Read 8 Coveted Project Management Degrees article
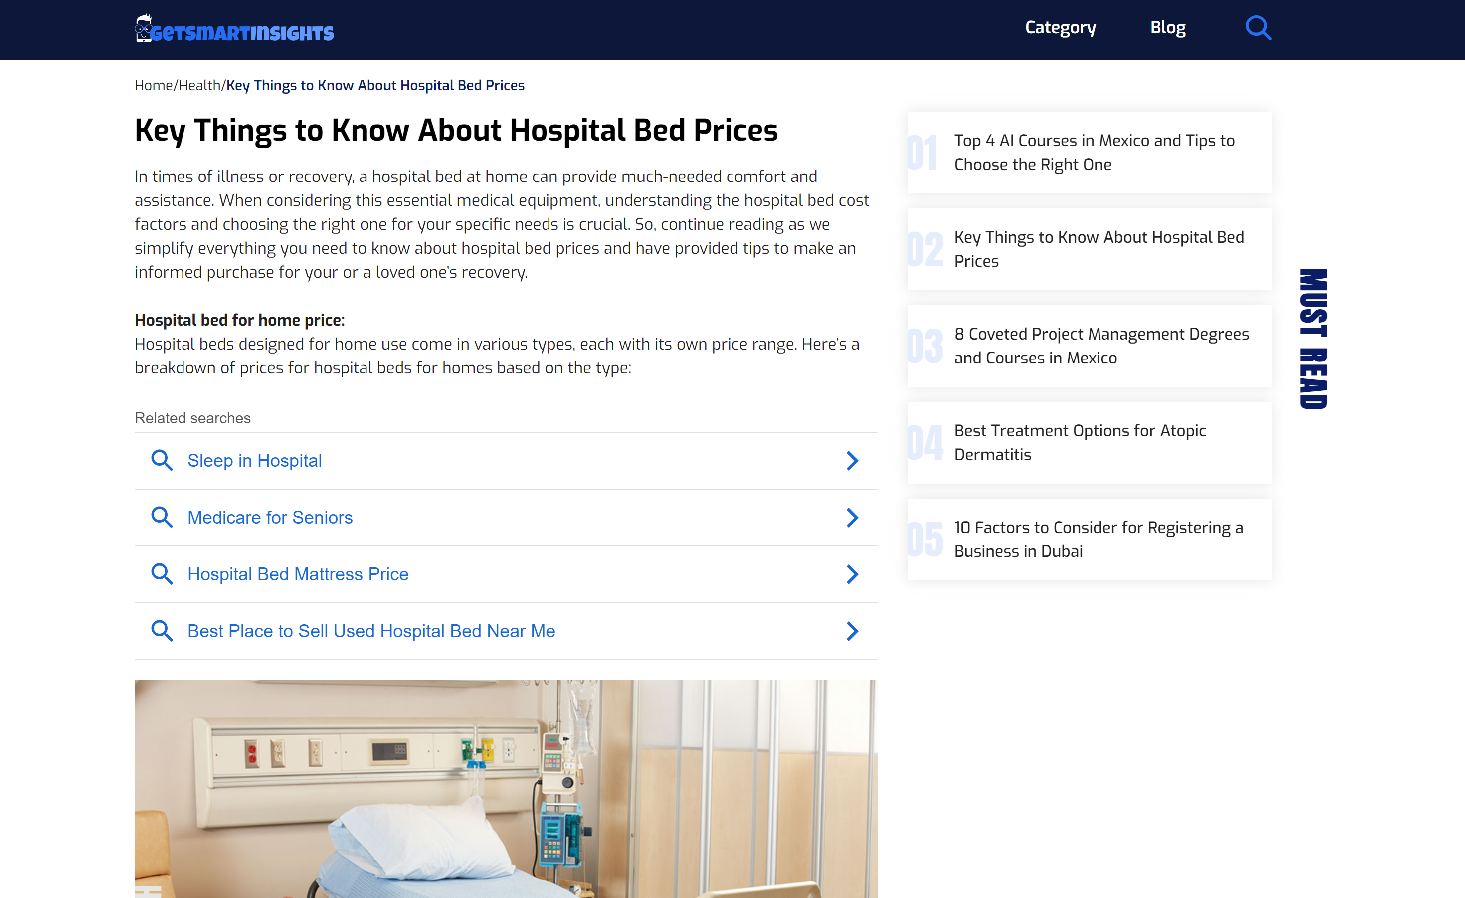This screenshot has height=898, width=1465. 1101,346
